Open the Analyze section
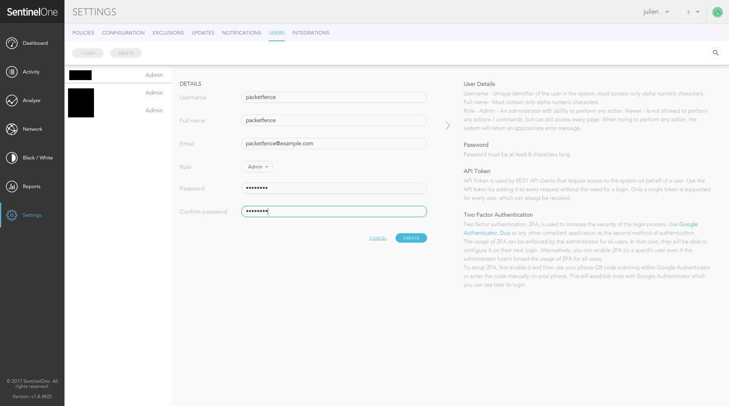The image size is (729, 406). coord(31,100)
